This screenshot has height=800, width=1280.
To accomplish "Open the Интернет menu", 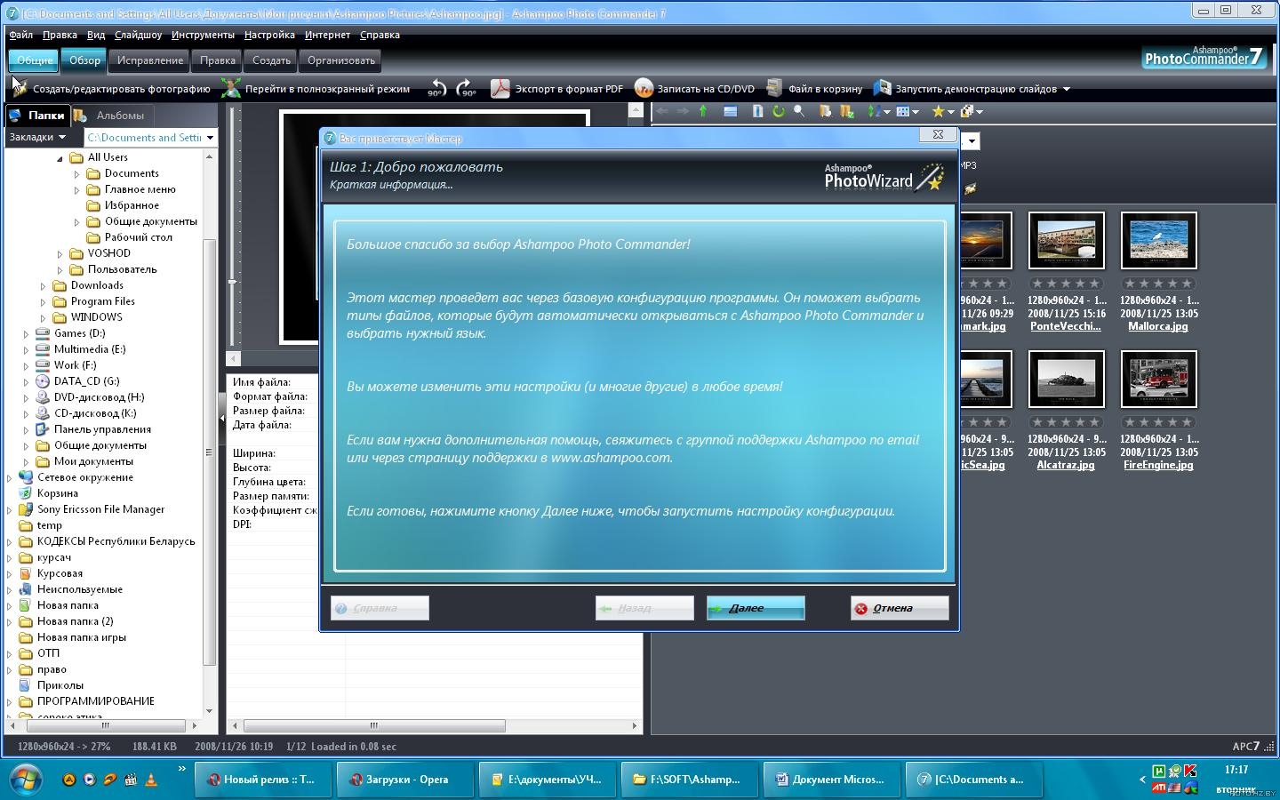I will pyautogui.click(x=327, y=35).
